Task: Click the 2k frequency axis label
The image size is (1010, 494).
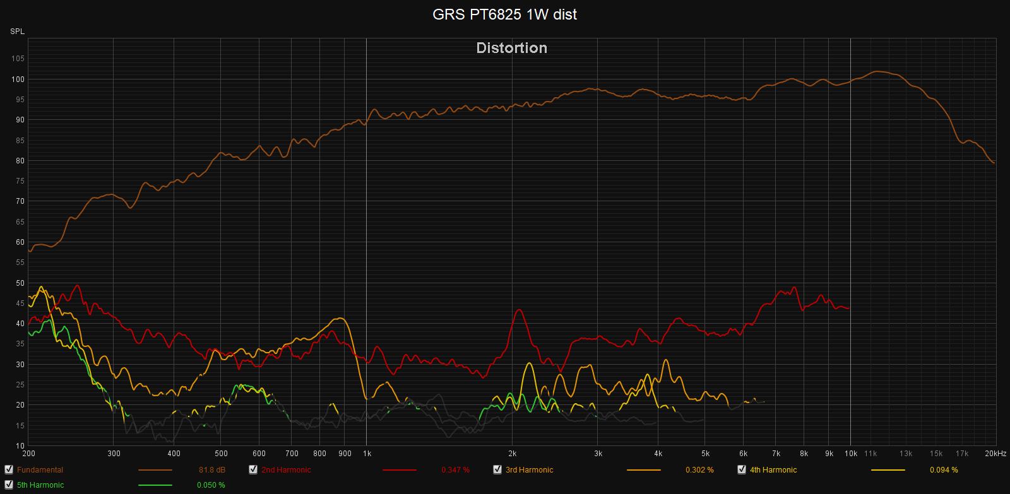Action: [513, 454]
